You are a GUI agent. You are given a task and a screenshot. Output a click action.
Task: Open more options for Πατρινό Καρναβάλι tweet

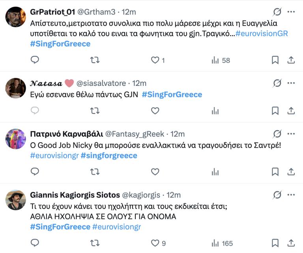coord(291,134)
